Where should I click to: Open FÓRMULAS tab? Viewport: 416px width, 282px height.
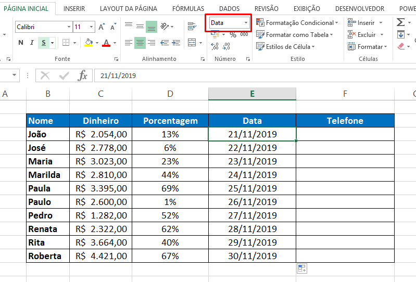coord(188,9)
